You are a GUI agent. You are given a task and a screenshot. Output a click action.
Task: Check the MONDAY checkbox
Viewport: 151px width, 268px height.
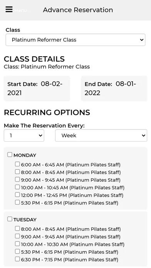tap(10, 155)
